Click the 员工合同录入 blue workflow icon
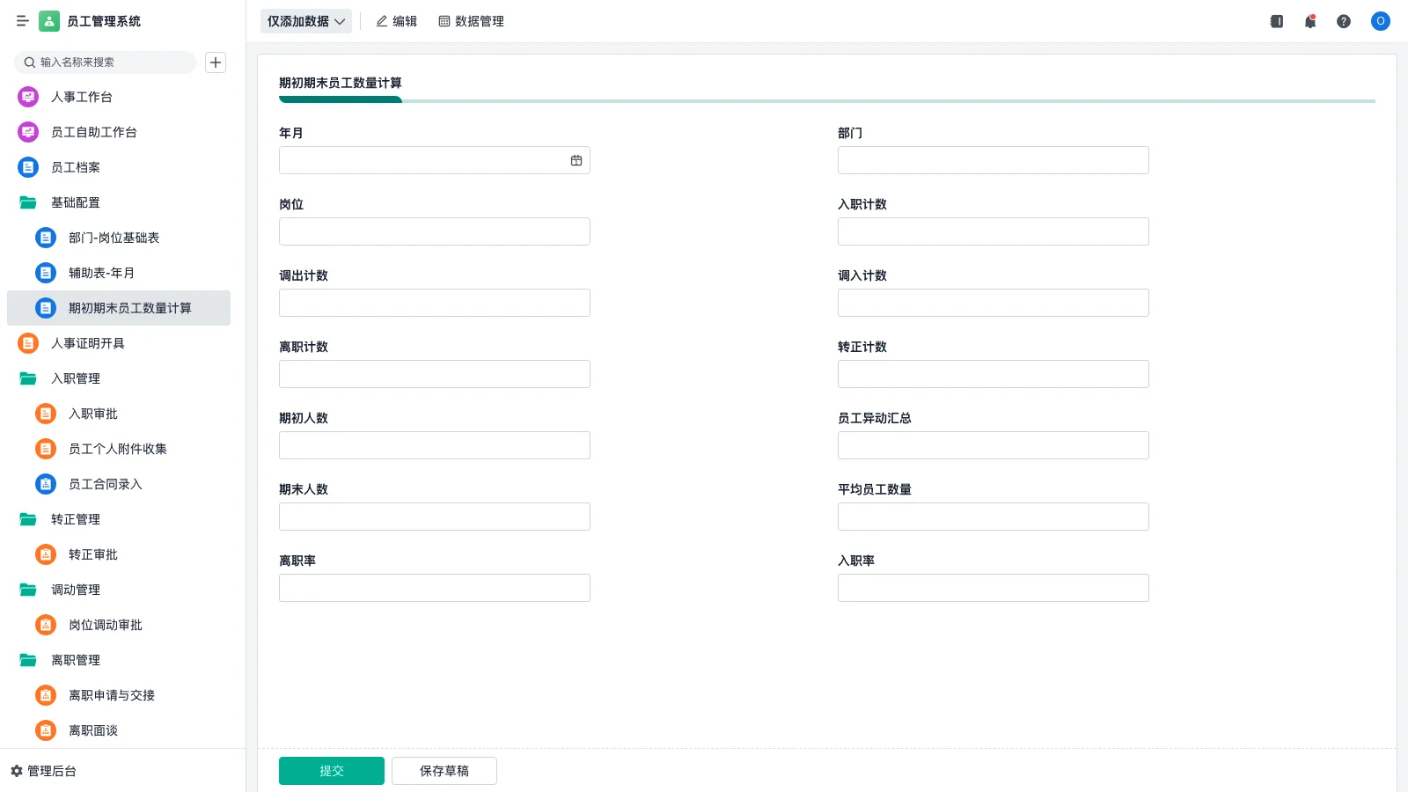Screen dimensions: 1408x792 click(x=46, y=484)
